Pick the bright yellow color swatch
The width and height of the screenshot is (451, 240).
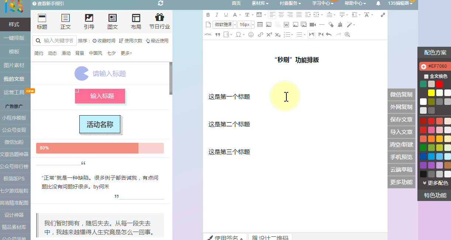point(431,93)
